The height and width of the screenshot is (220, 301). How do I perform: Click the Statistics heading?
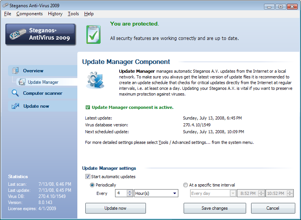pos(18,177)
